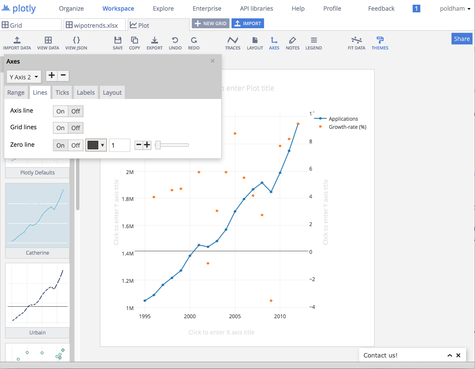475x369 pixels.
Task: Select the Plot tab
Action: pos(158,25)
